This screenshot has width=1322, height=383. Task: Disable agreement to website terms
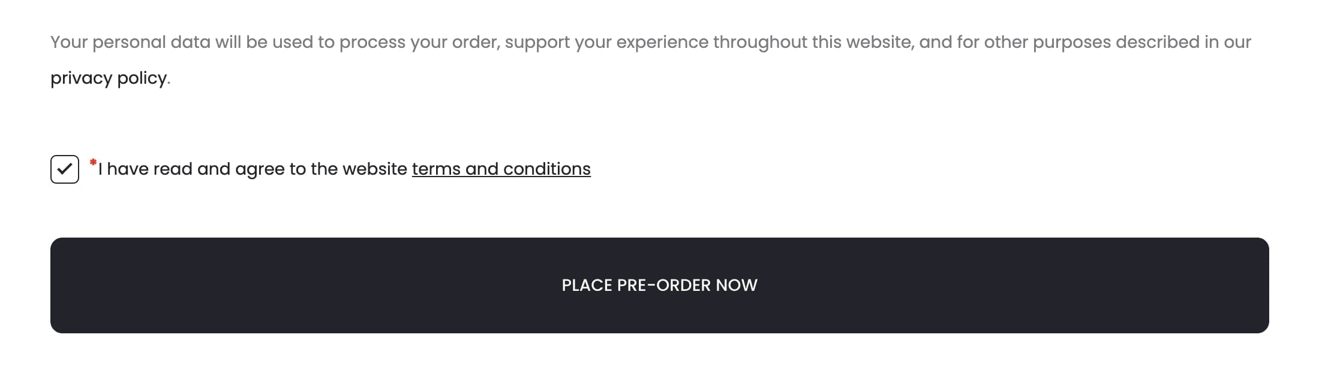(x=65, y=169)
